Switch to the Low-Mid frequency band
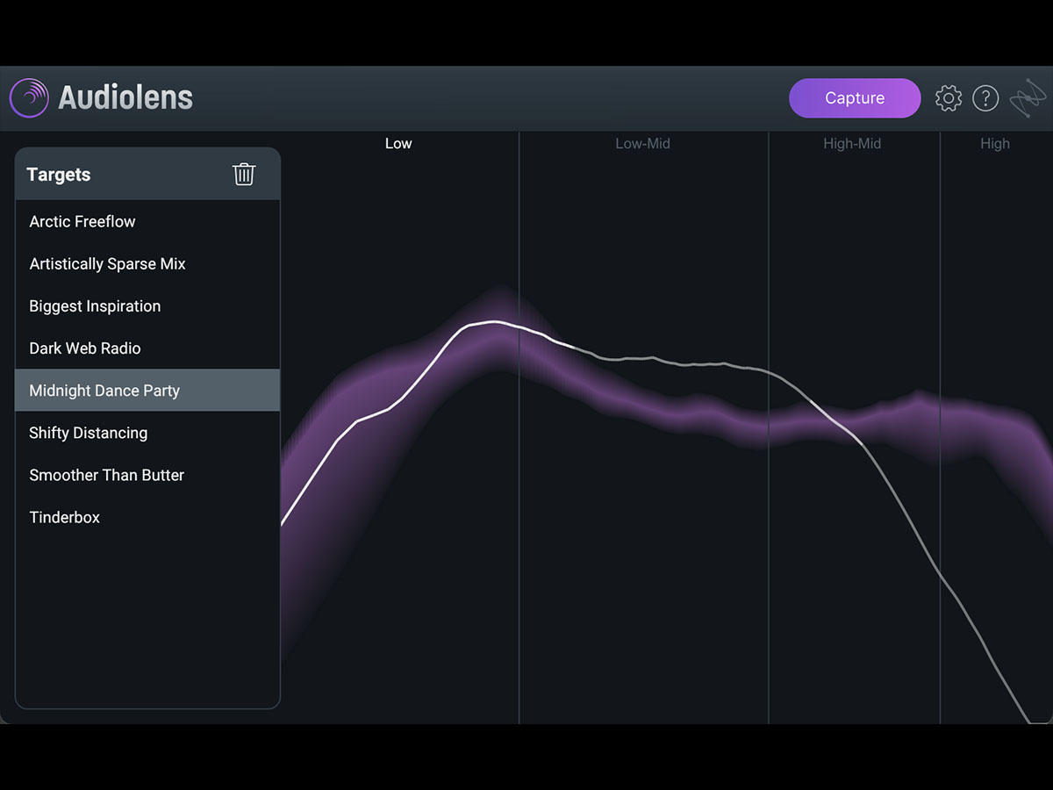Viewport: 1053px width, 790px height. pos(642,144)
